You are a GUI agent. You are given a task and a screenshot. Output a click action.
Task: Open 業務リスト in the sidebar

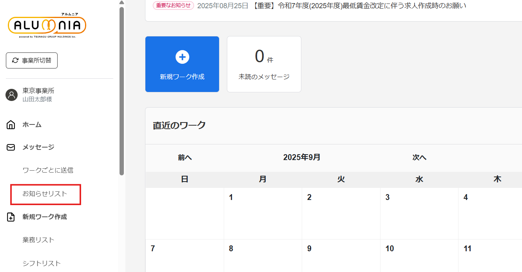click(38, 240)
